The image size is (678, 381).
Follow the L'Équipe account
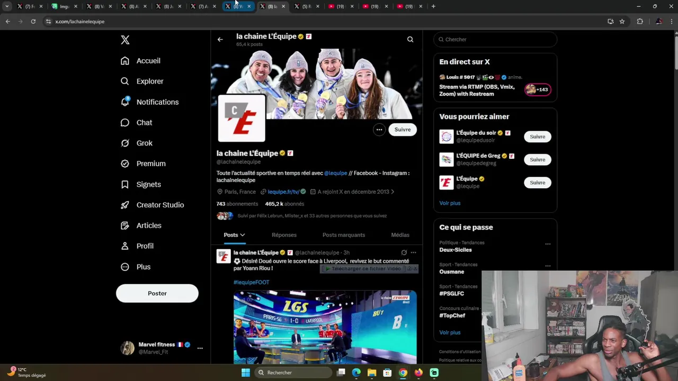click(x=538, y=183)
